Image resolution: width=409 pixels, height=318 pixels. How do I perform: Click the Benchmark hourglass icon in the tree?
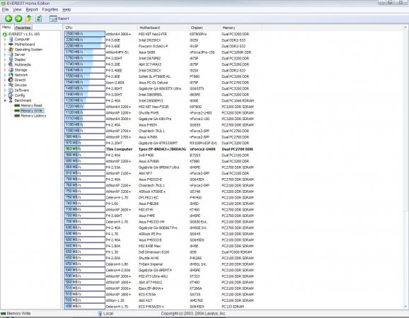click(x=11, y=100)
